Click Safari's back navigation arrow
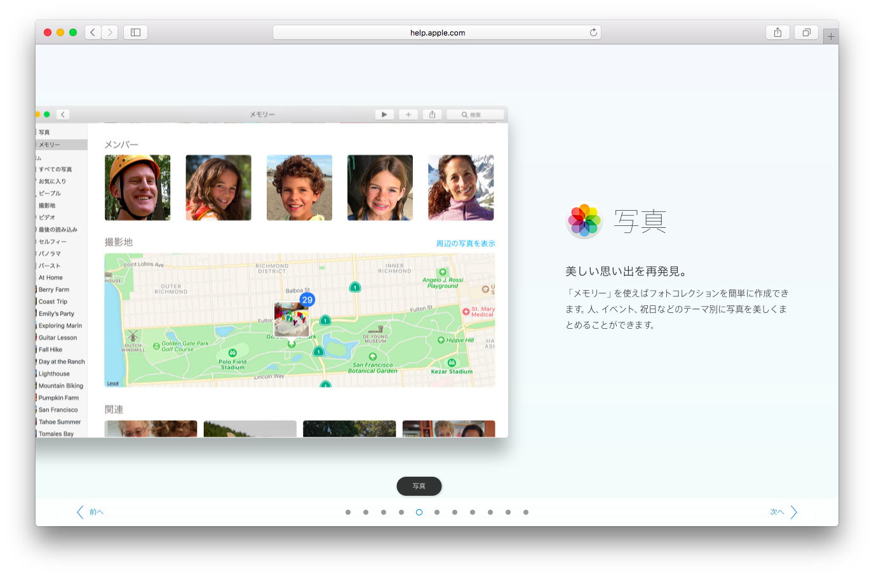Screen dimensions: 874x577 click(93, 32)
